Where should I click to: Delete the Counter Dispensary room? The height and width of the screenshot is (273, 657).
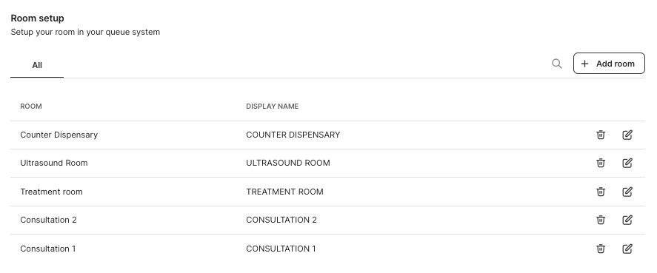click(601, 135)
